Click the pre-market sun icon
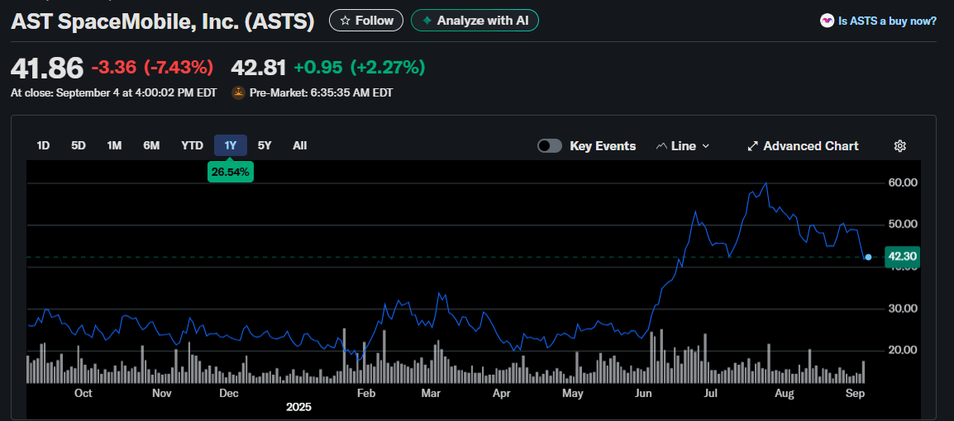 coord(238,92)
